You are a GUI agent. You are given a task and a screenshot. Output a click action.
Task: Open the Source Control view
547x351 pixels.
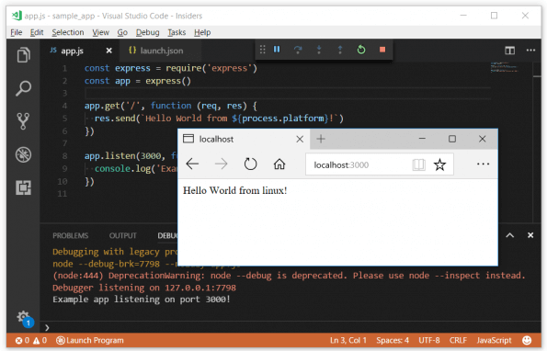pyautogui.click(x=23, y=121)
